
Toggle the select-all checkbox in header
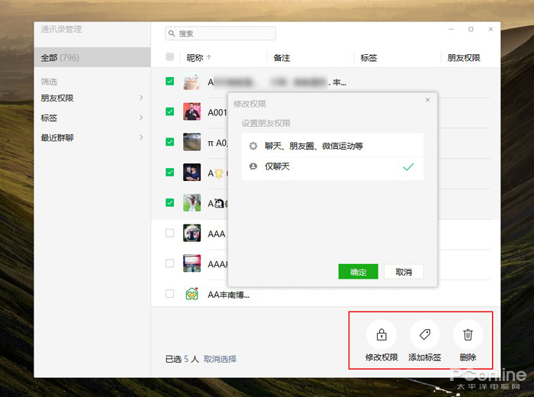pos(169,57)
